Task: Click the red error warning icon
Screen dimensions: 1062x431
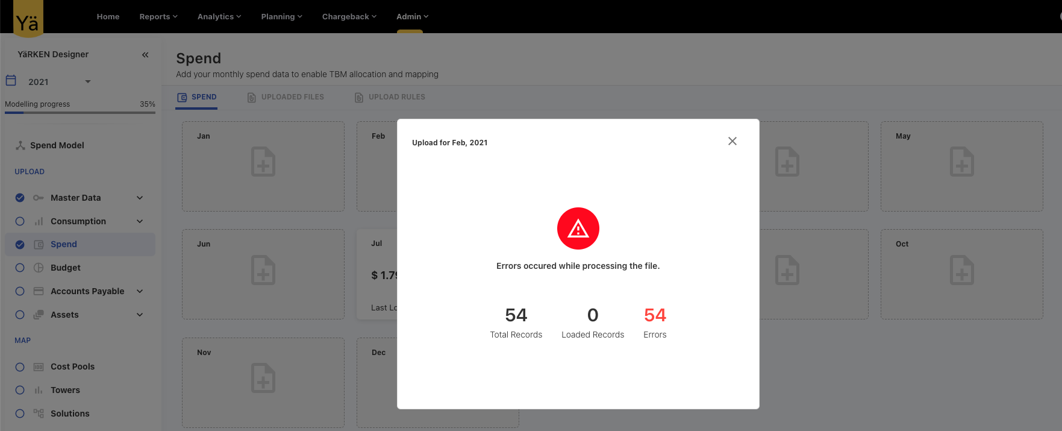Action: [578, 228]
